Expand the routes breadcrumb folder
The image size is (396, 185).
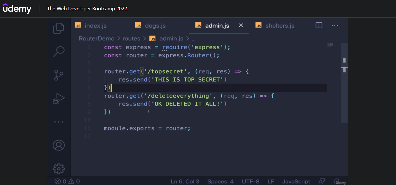point(131,38)
